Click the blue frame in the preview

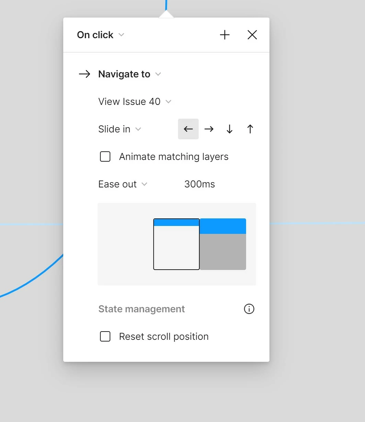coord(223,226)
